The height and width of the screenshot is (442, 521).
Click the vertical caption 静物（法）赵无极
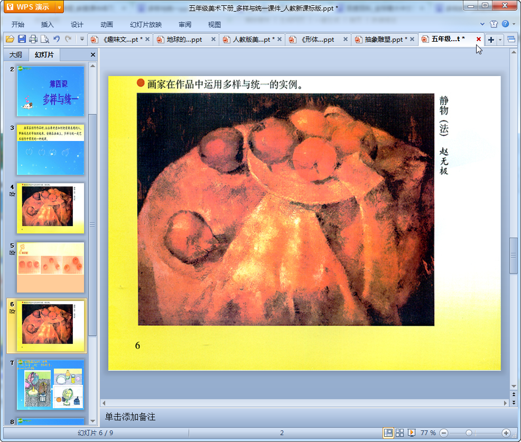pyautogui.click(x=444, y=135)
